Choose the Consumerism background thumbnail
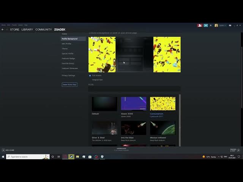243x182 pixels. click(163, 104)
